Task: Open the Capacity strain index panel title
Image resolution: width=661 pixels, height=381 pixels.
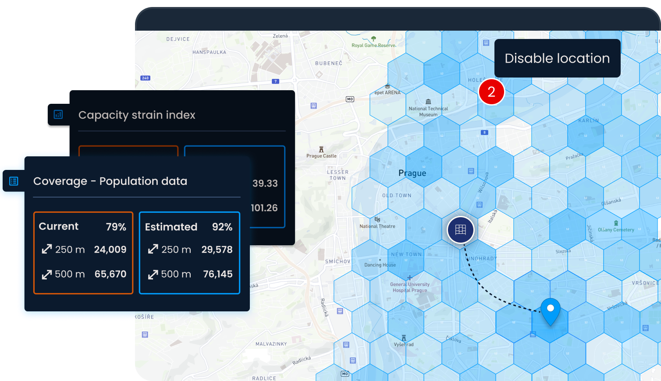Action: tap(137, 115)
